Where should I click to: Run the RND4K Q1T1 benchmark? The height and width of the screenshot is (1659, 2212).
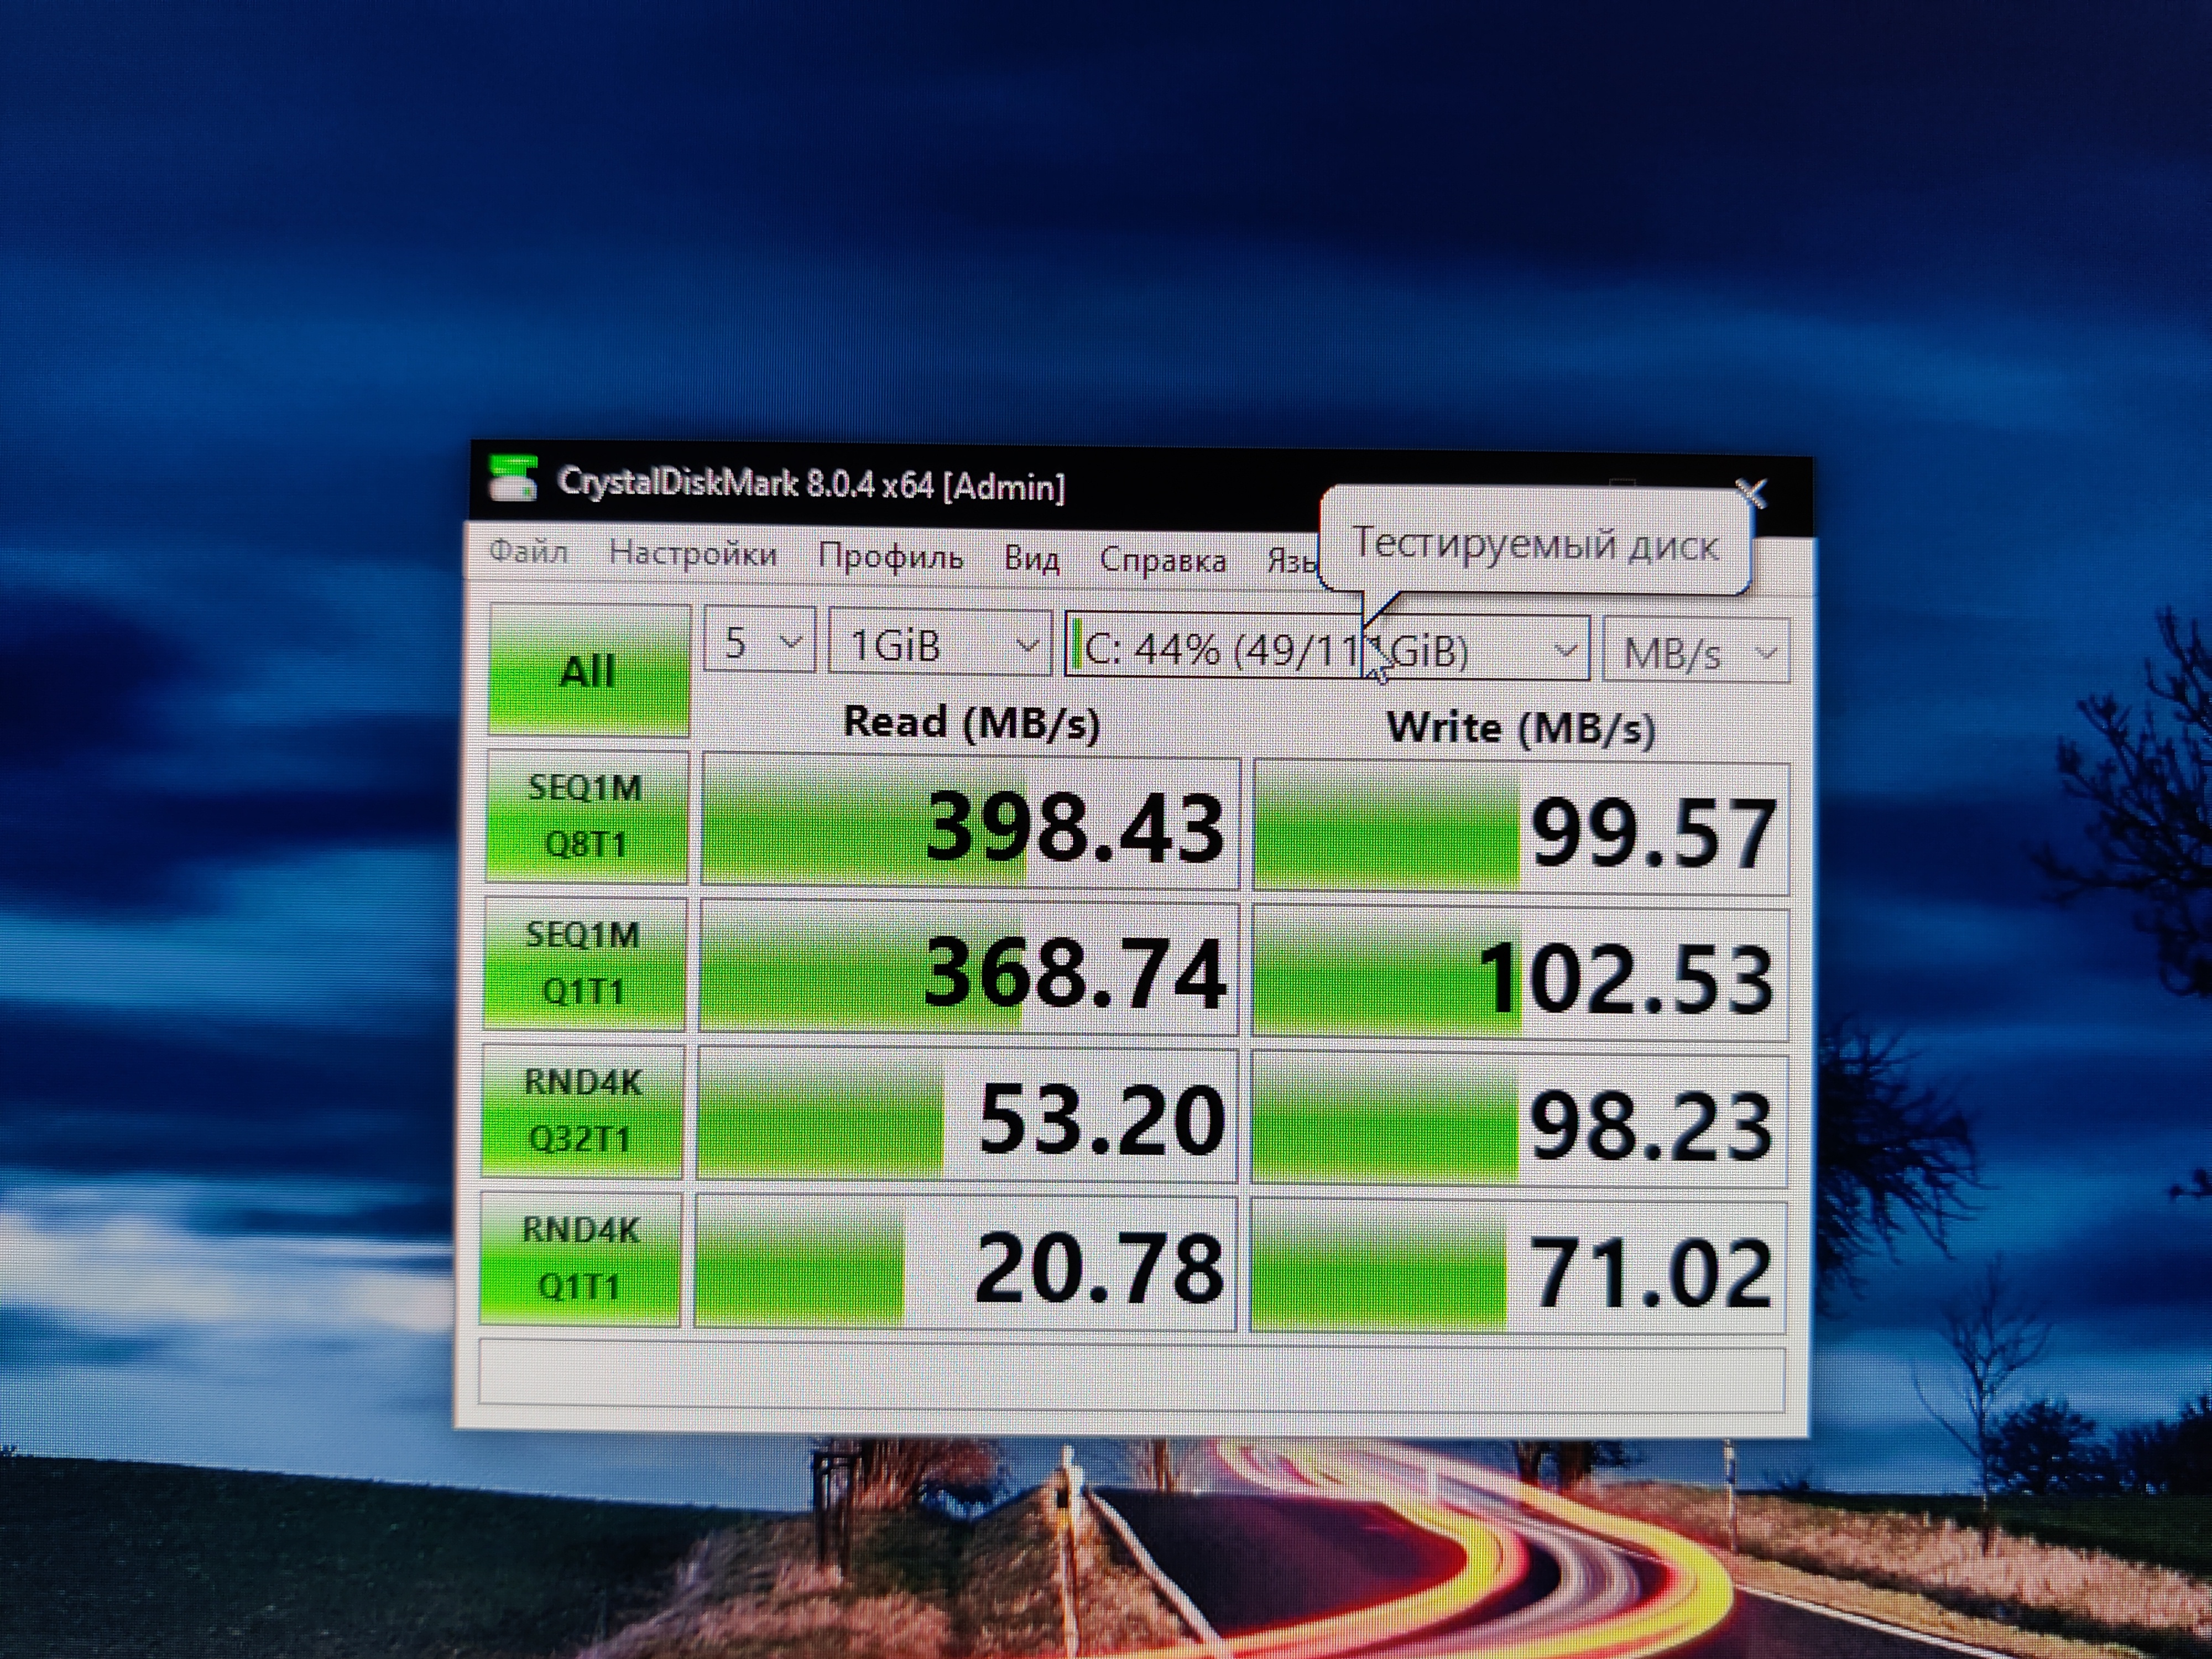pyautogui.click(x=580, y=1258)
